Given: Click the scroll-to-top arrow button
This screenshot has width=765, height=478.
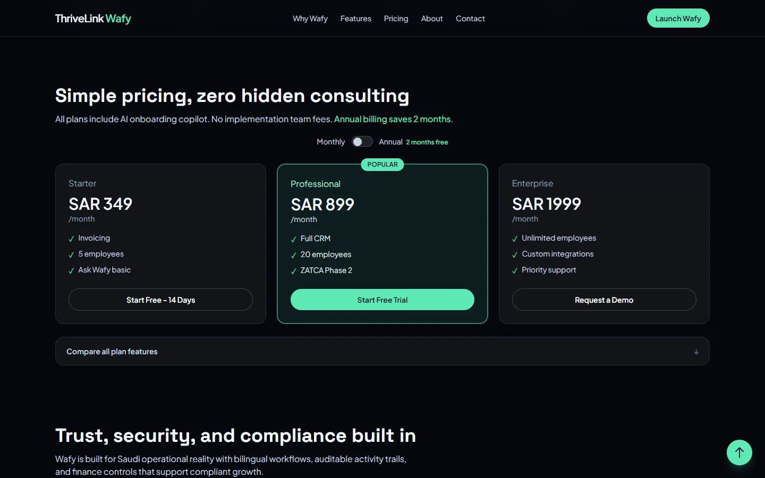Looking at the screenshot, I should [739, 453].
